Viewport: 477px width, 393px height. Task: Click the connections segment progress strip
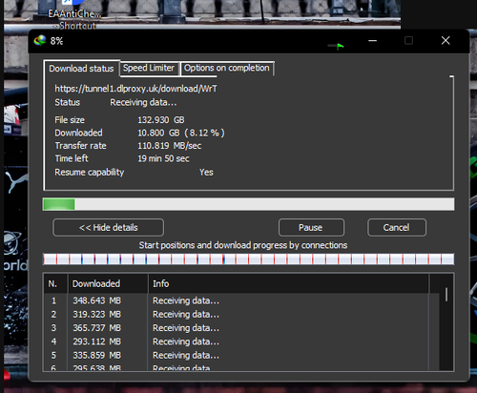tap(248, 259)
